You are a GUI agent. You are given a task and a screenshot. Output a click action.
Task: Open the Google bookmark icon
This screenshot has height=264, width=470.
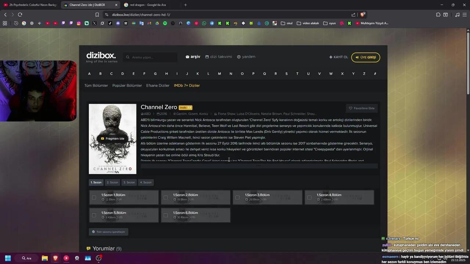point(24,23)
